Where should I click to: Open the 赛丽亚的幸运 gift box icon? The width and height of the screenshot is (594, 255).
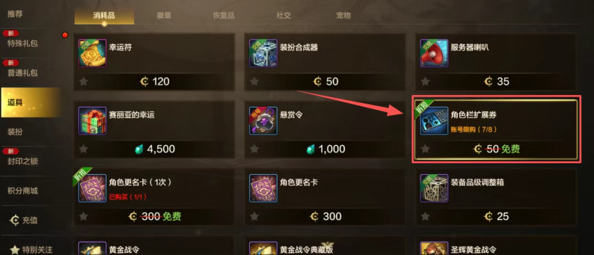[x=92, y=121]
